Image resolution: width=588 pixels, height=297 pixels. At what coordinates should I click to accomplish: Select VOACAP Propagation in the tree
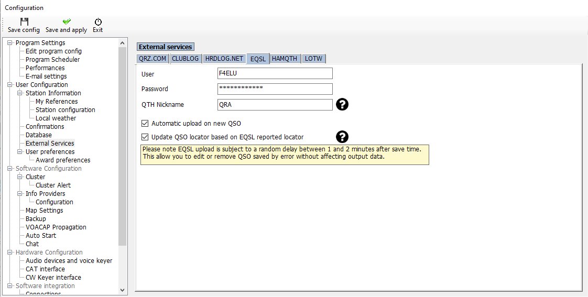tap(56, 227)
